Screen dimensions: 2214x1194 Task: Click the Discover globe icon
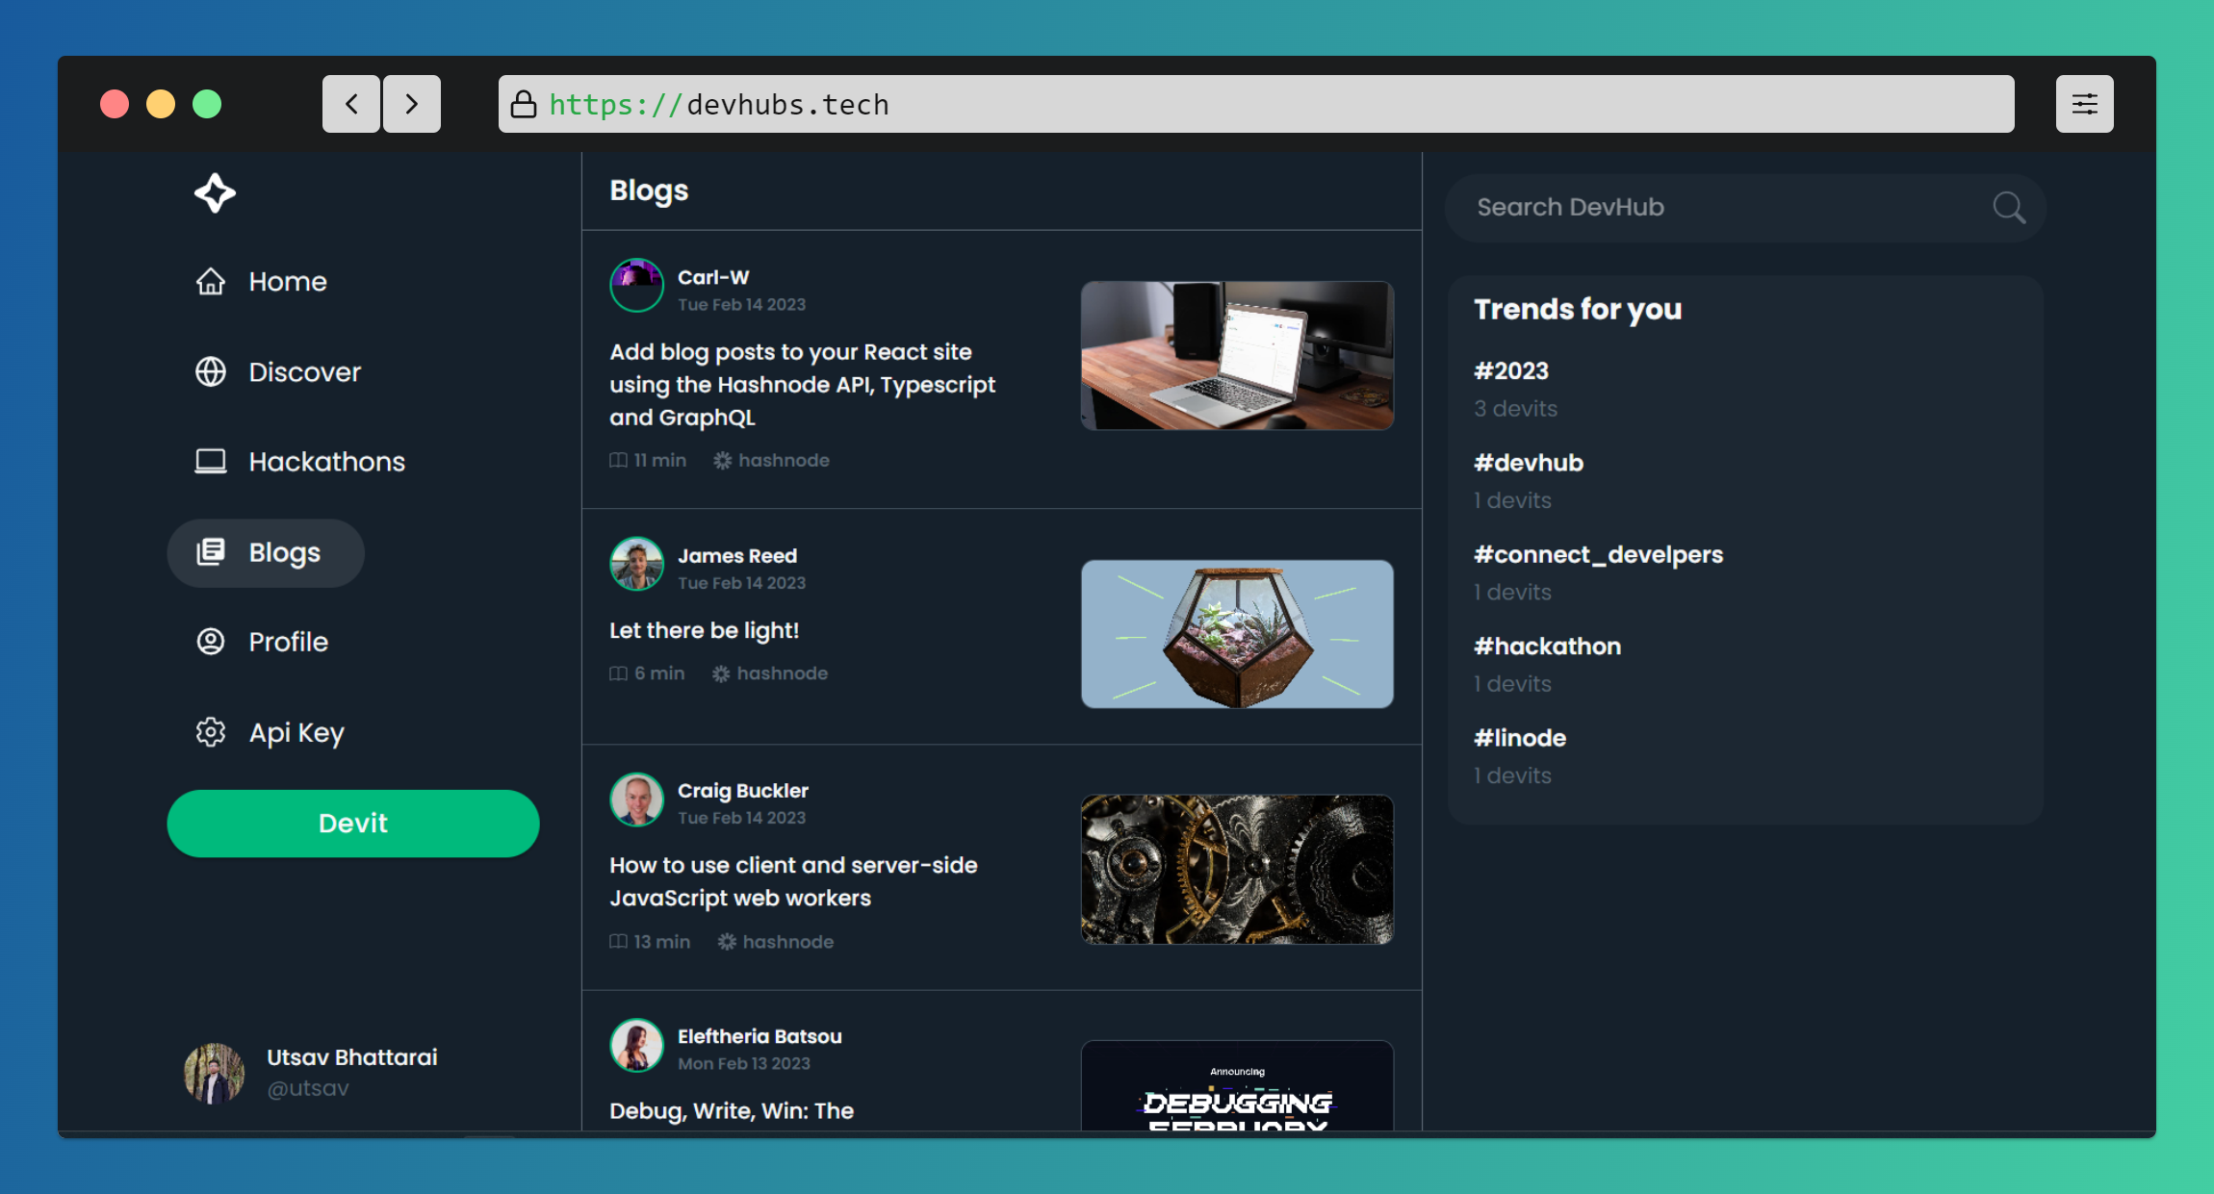[211, 371]
